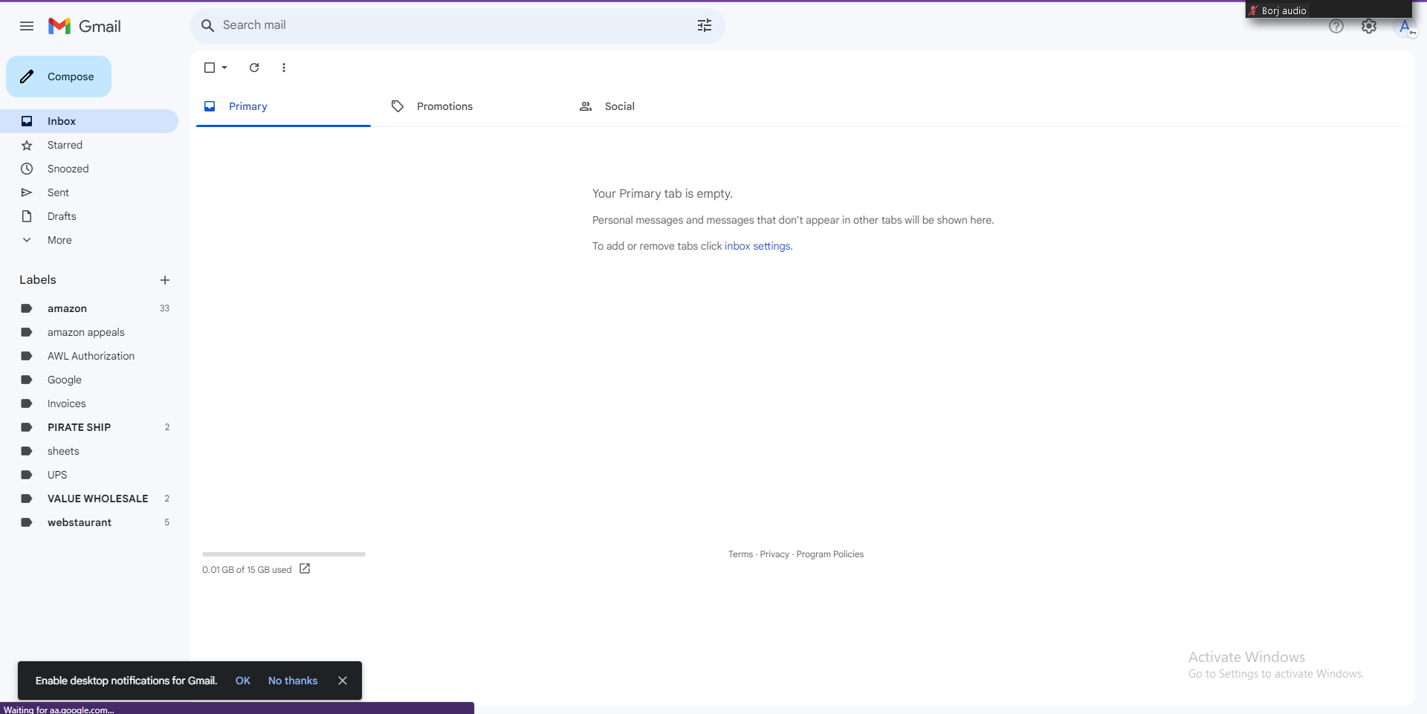Viewport: 1427px width, 714px height.
Task: Click the Snoozed clock icon
Action: (x=27, y=169)
